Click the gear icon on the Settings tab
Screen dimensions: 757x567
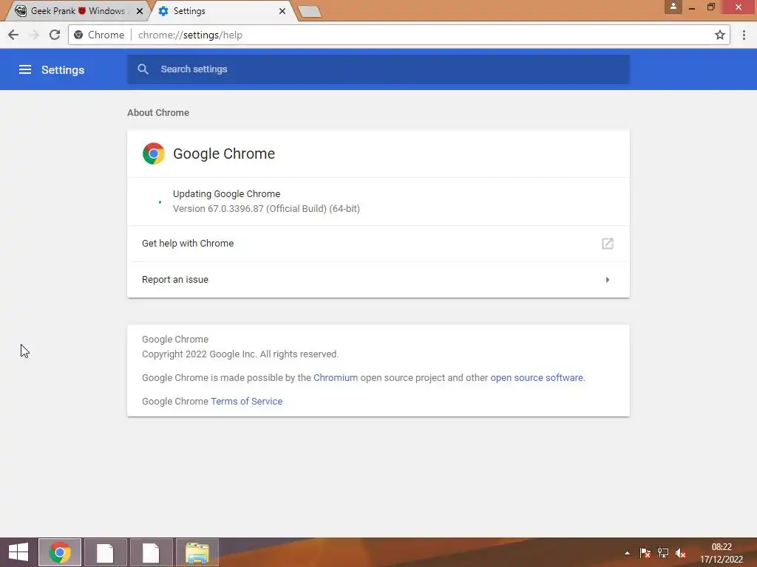[x=163, y=10]
